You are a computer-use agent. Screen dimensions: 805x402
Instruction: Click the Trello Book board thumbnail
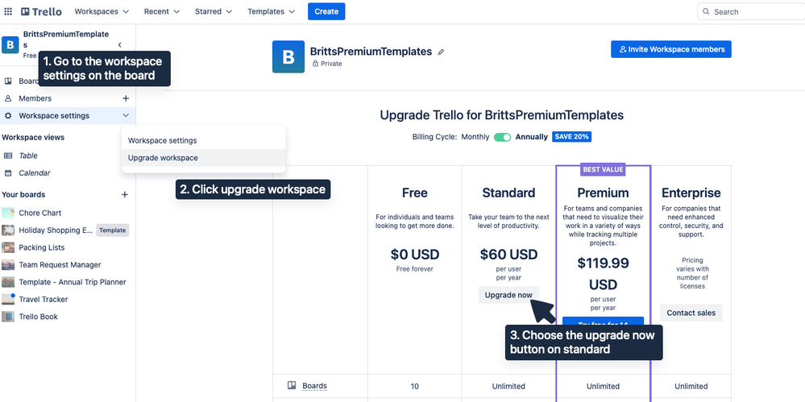(8, 317)
